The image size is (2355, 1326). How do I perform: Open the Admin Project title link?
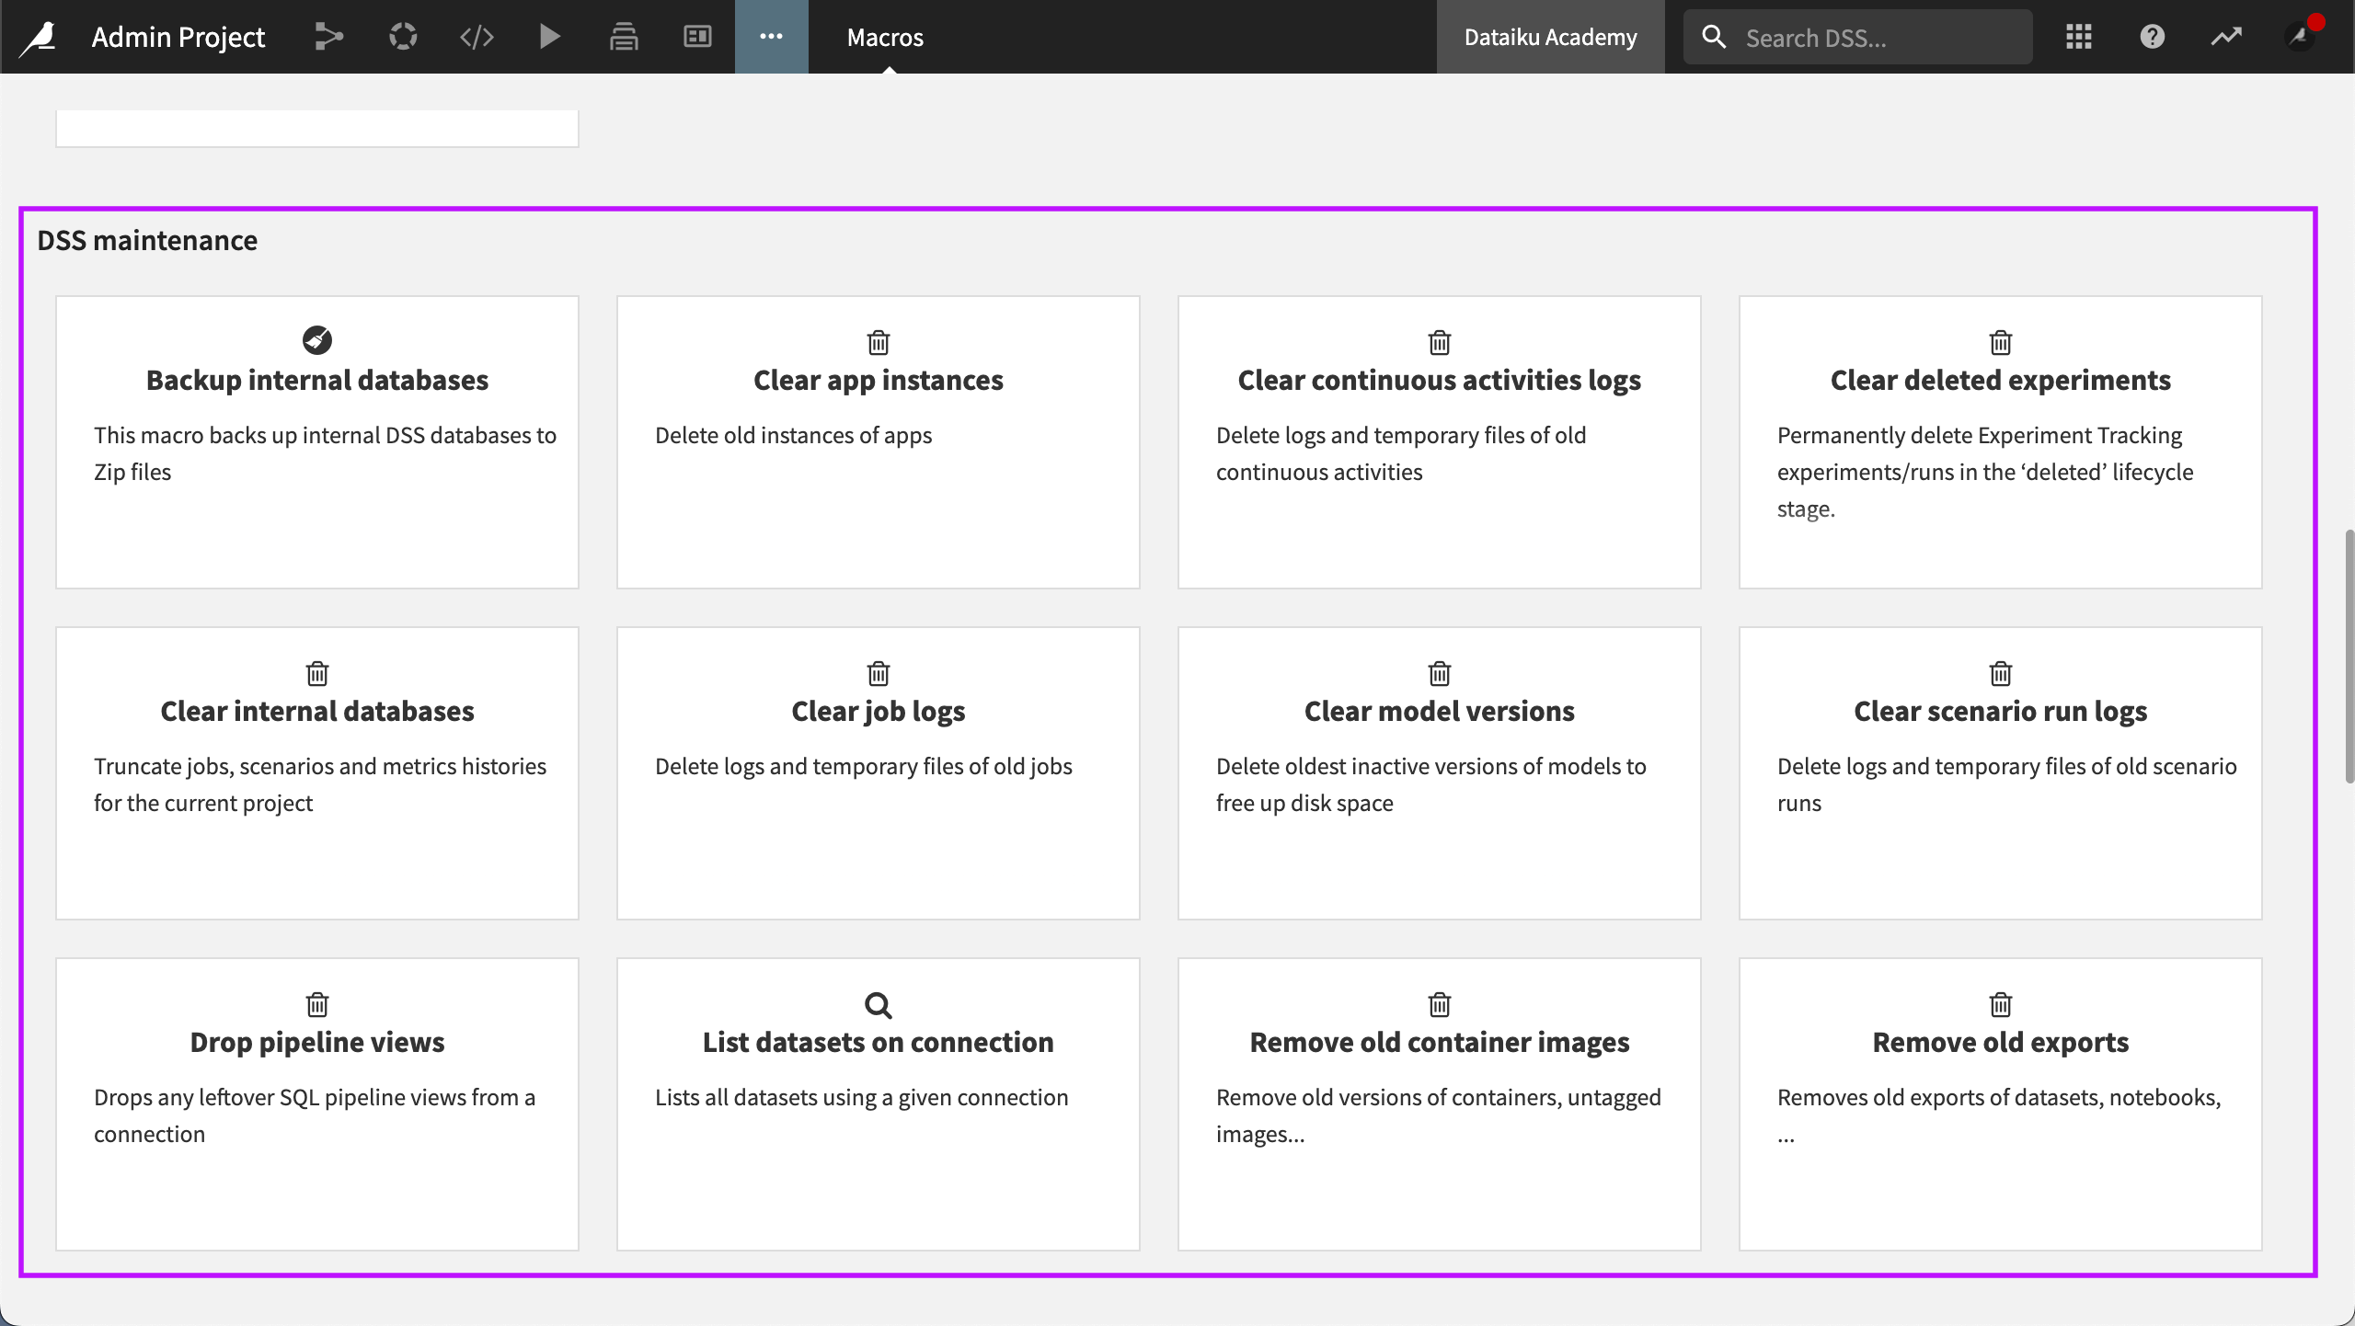tap(178, 37)
